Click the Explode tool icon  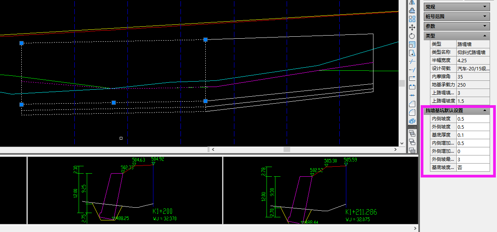412,121
